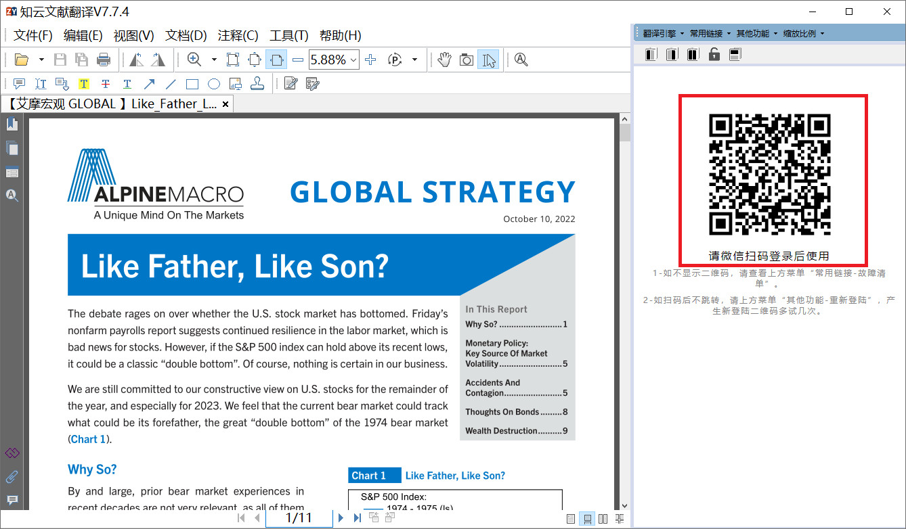Open the Find text search tool
906x529 pixels.
pos(521,60)
